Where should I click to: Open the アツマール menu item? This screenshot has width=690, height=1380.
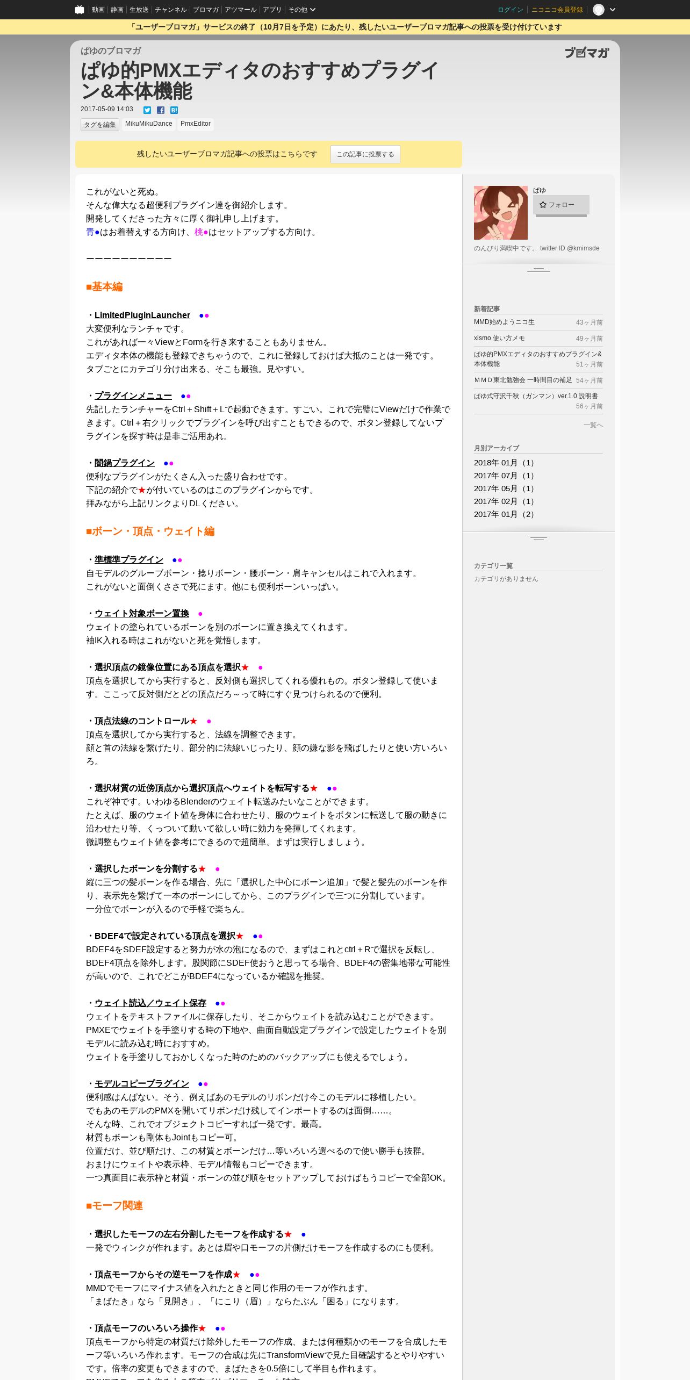click(x=241, y=10)
